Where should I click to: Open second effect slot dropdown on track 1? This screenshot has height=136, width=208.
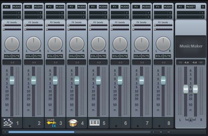coord(19,17)
